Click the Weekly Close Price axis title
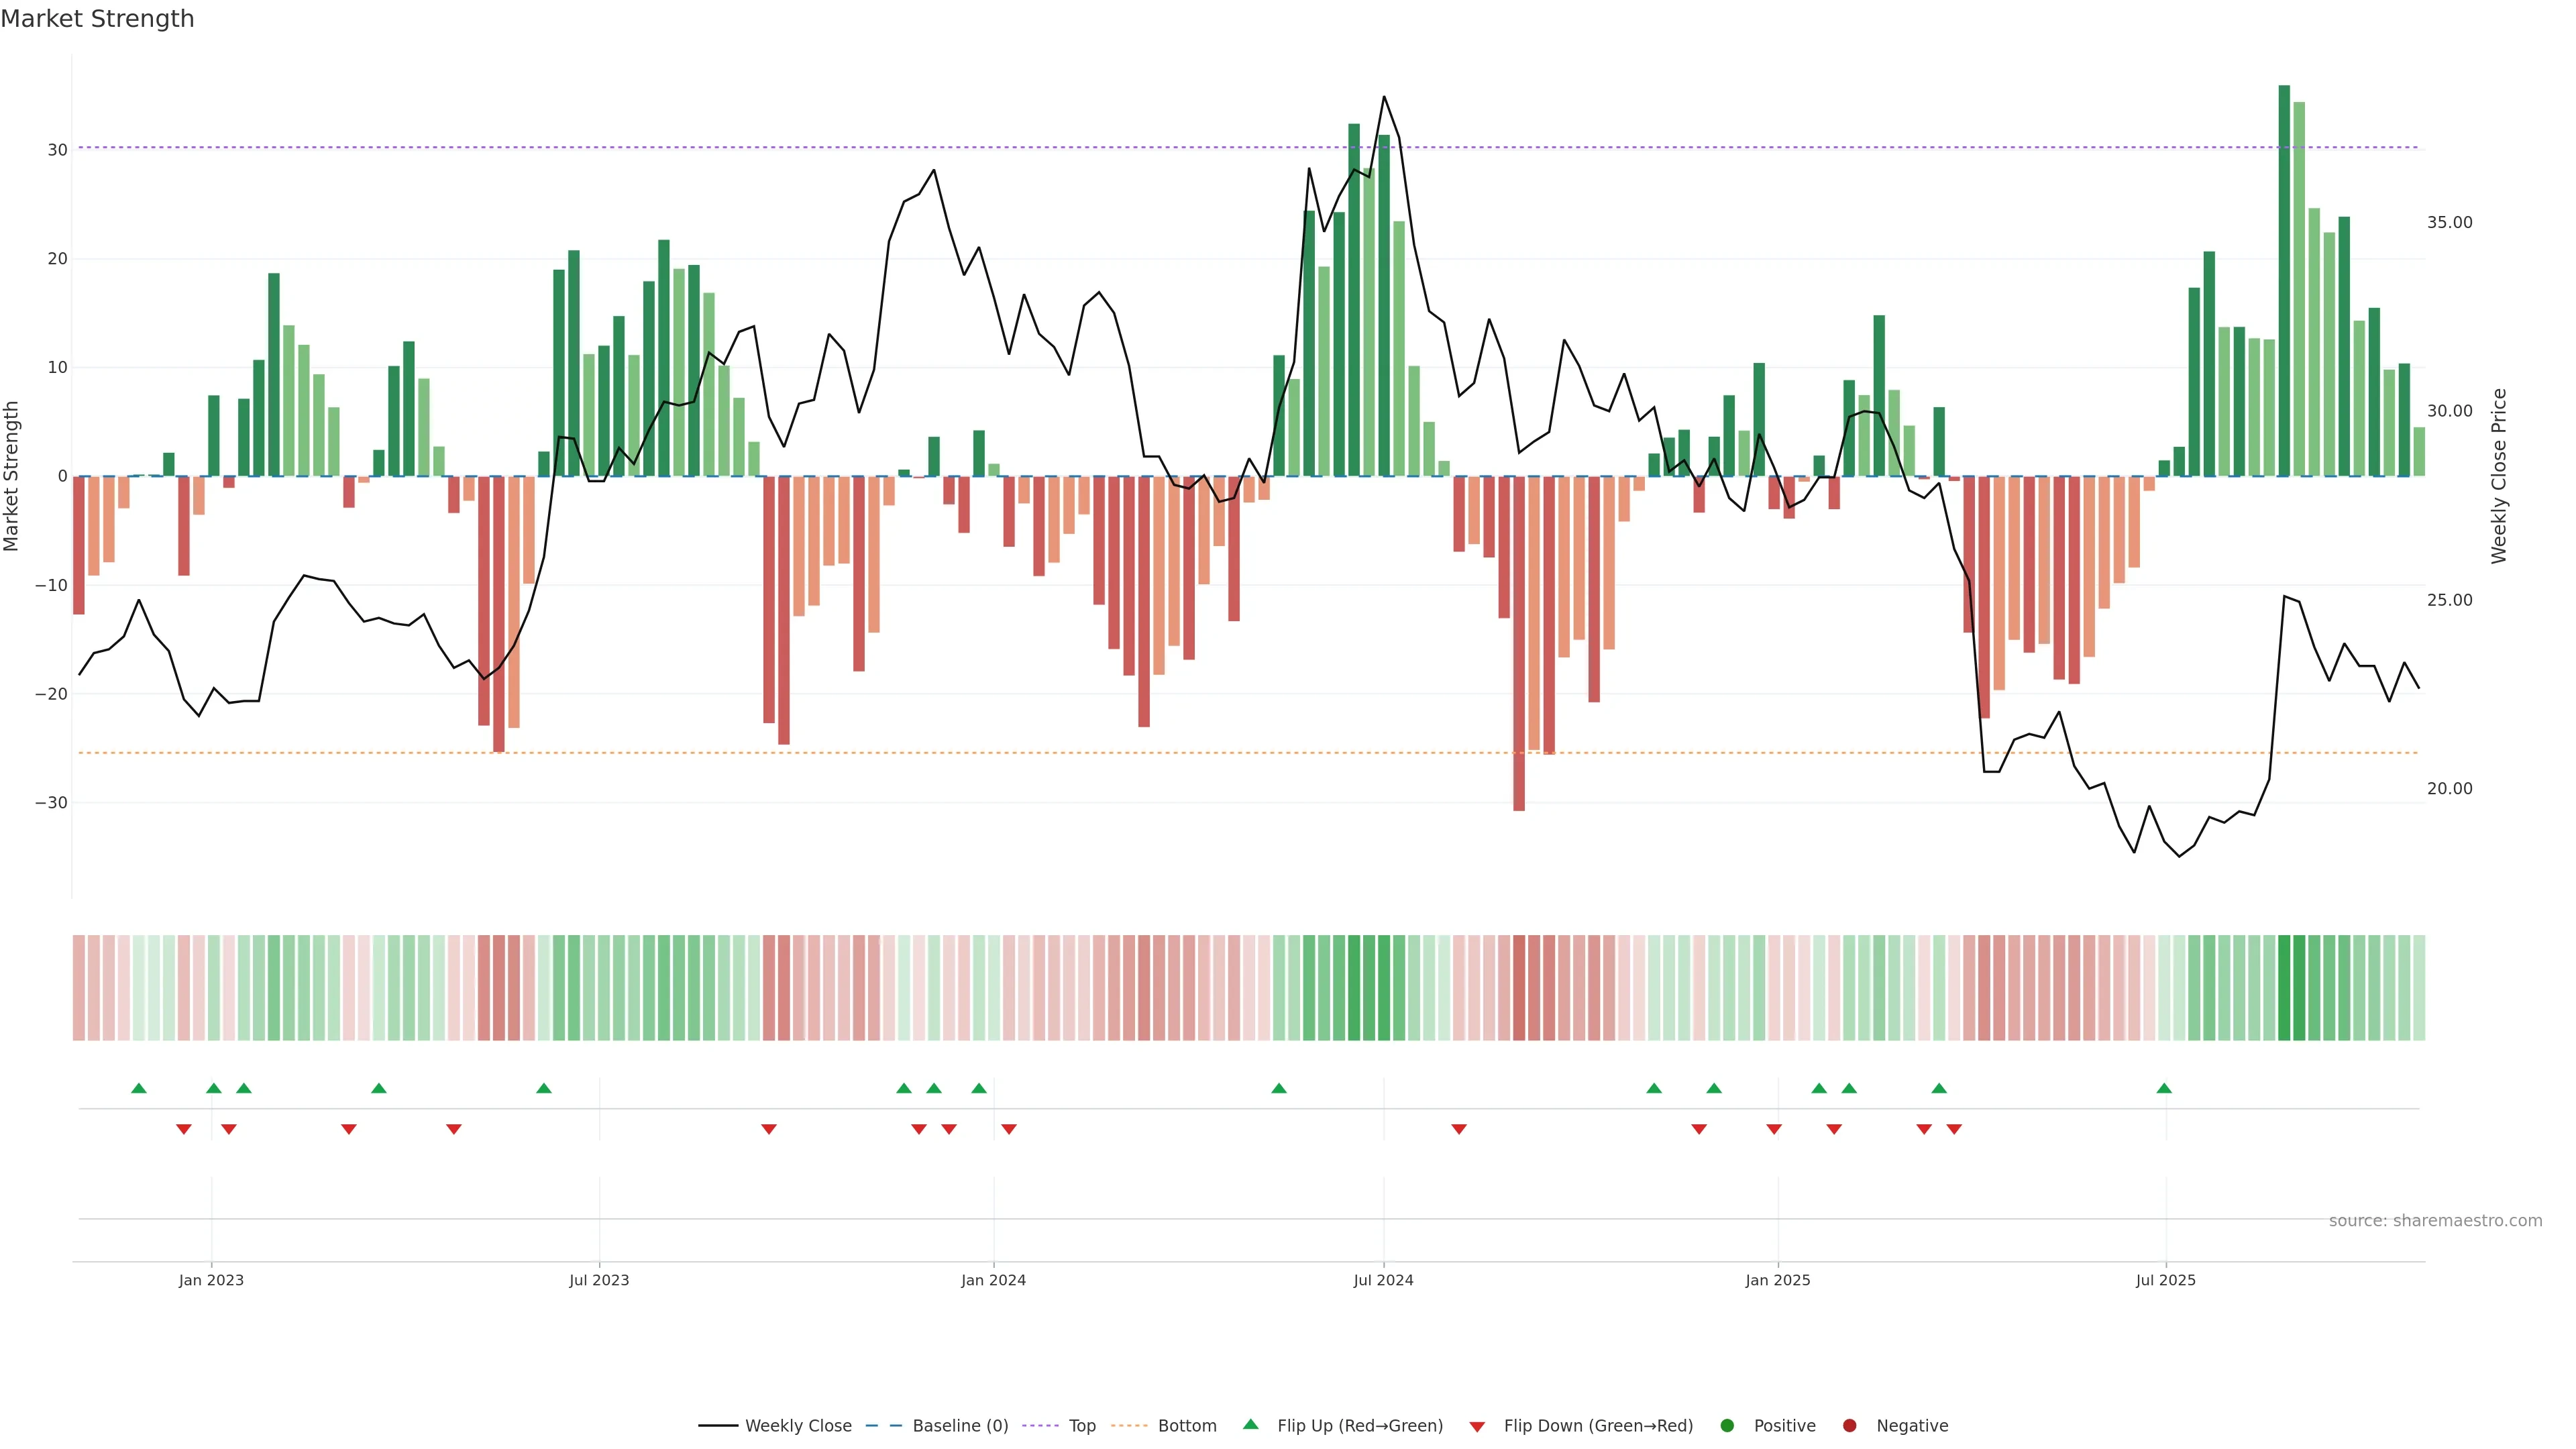This screenshot has height=1449, width=2576. pyautogui.click(x=2499, y=476)
